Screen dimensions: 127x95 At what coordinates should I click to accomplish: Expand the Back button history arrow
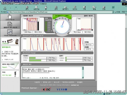(10, 8)
